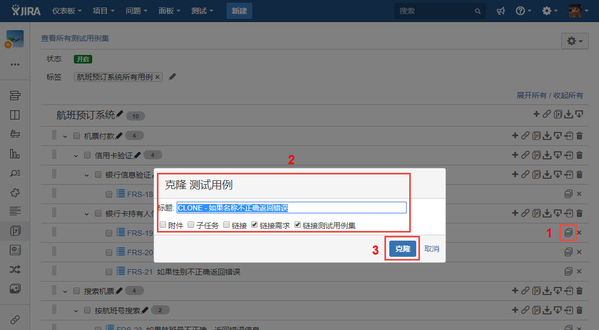Click the clone icon in FRS-21 row
The height and width of the screenshot is (330, 599).
568,272
